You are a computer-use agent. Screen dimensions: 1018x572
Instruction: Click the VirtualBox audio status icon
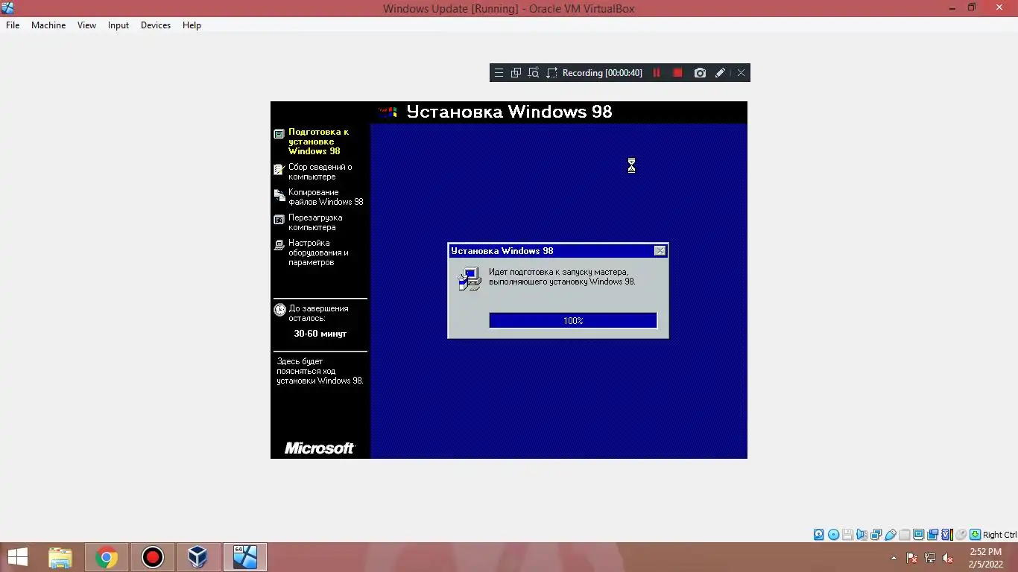coord(862,535)
